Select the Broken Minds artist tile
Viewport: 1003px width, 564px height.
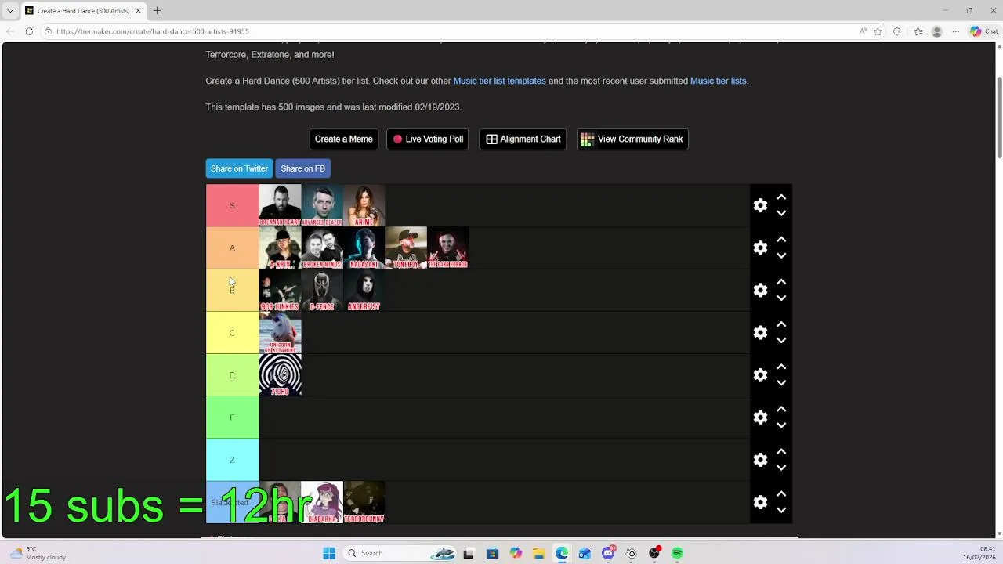click(322, 248)
